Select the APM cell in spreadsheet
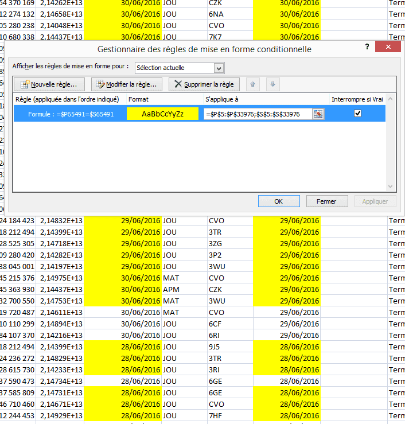Viewport: 405px width, 424px height. (171, 289)
